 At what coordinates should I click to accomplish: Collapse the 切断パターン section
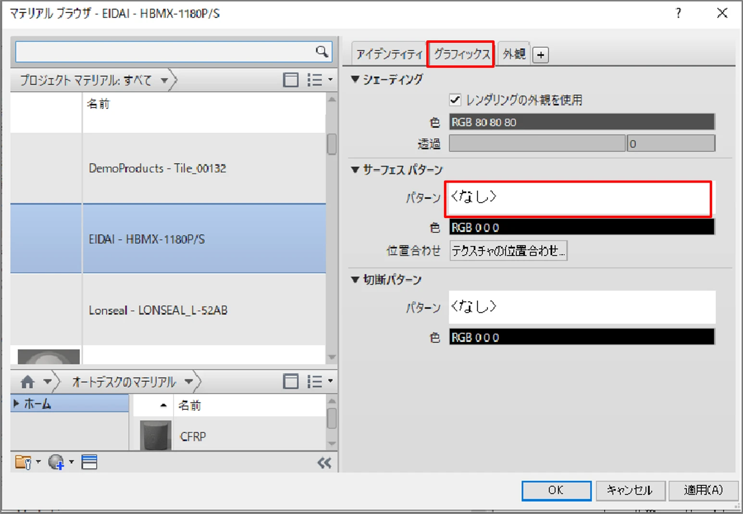[355, 280]
